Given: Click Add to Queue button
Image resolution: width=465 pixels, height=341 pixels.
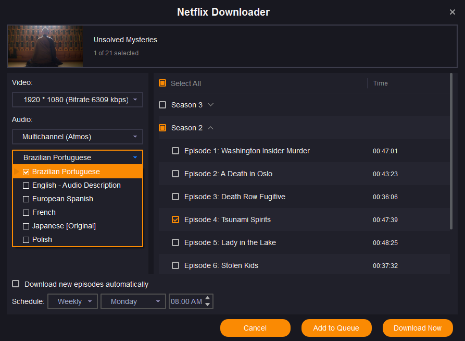Looking at the screenshot, I should 336,328.
